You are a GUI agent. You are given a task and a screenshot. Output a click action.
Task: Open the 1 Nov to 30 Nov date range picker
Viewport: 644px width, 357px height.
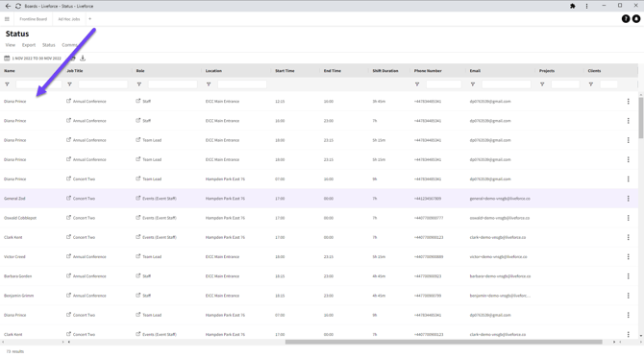coord(37,59)
